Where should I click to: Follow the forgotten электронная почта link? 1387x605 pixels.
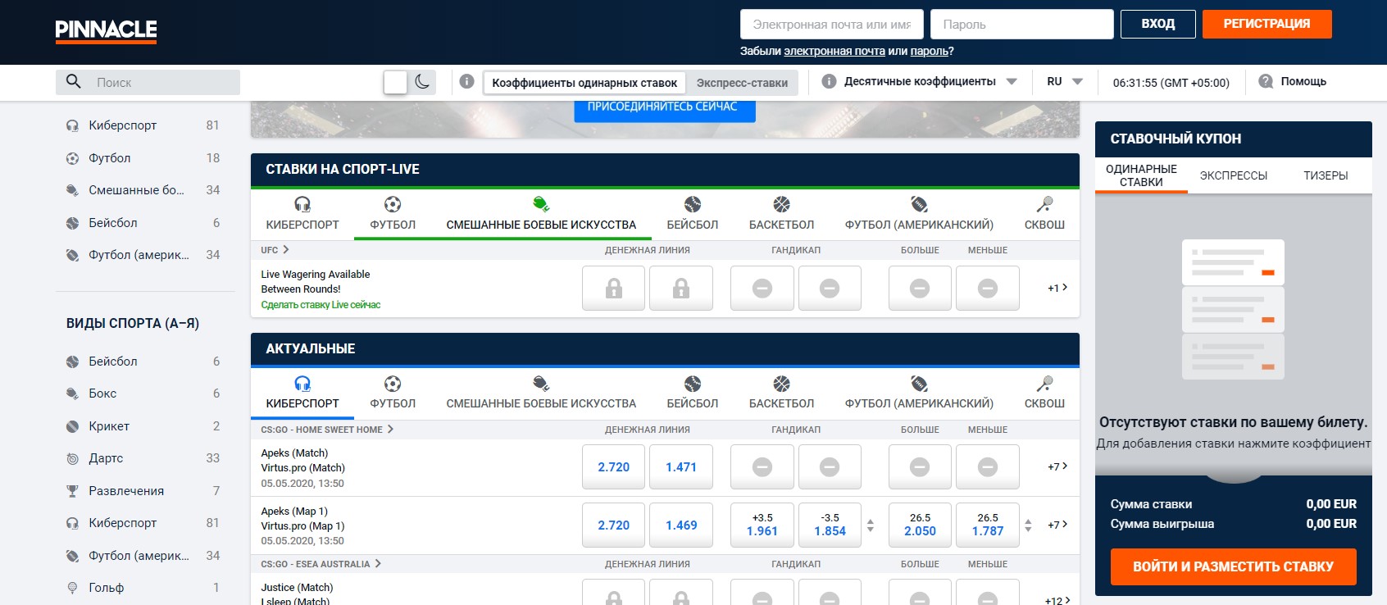[834, 51]
